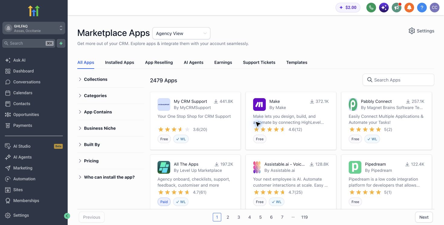
Task: Click the sidebar Search box
Action: [29, 43]
